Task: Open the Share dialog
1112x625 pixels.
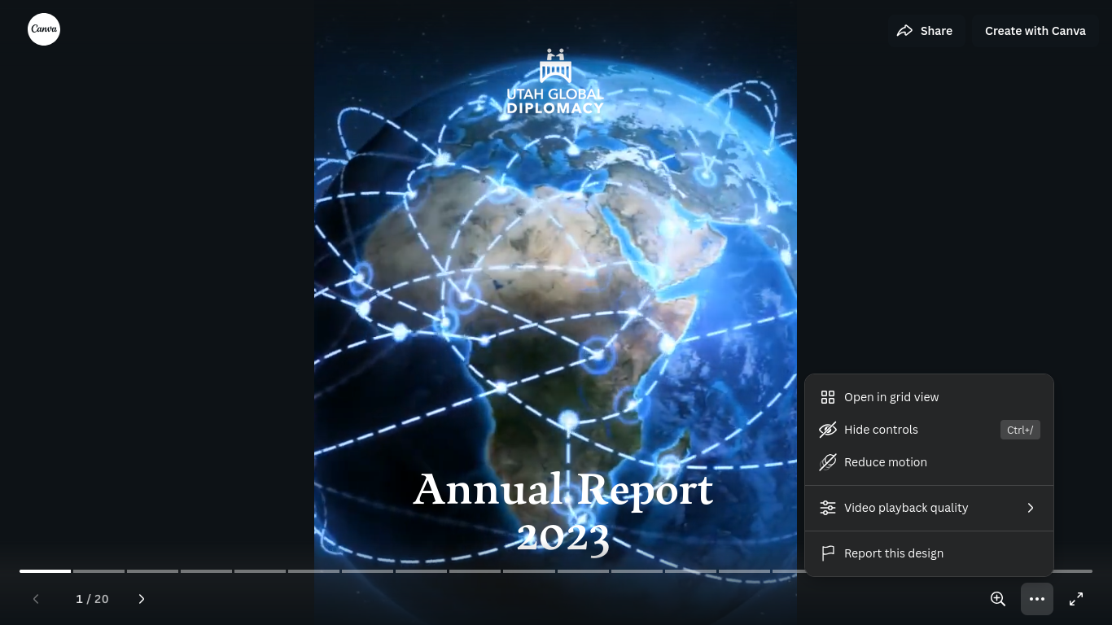Action: 925,31
